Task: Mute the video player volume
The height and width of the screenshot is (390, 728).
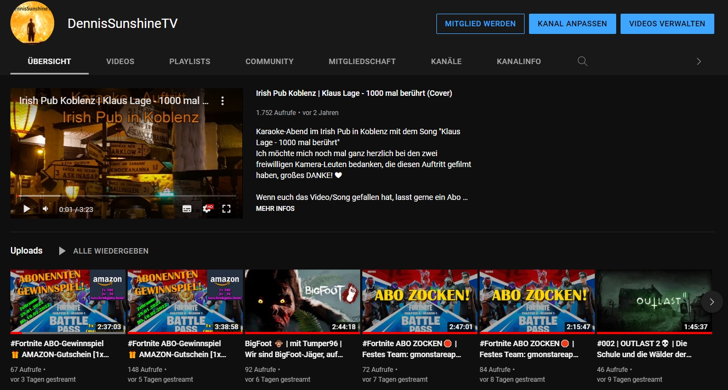Action: pyautogui.click(x=46, y=209)
